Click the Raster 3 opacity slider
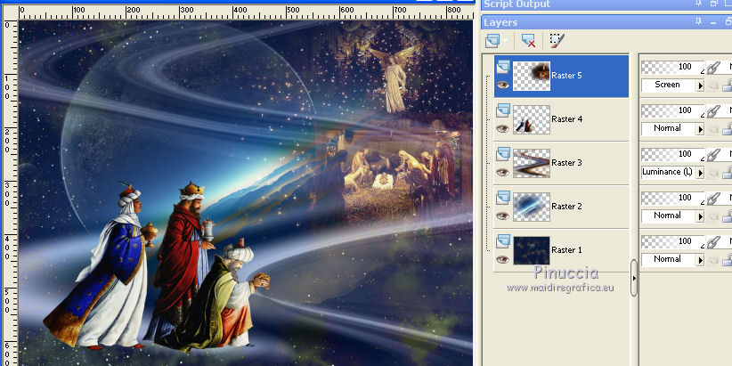732x366 pixels. [672, 155]
